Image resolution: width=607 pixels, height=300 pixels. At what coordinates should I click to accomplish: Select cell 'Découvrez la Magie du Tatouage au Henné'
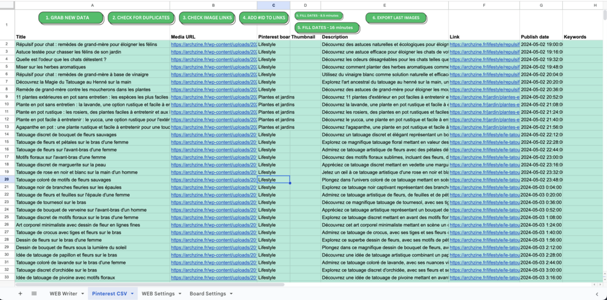pyautogui.click(x=92, y=82)
